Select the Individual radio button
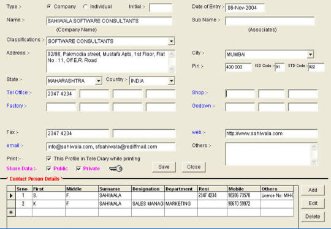The width and height of the screenshot is (331, 229). tap(85, 7)
